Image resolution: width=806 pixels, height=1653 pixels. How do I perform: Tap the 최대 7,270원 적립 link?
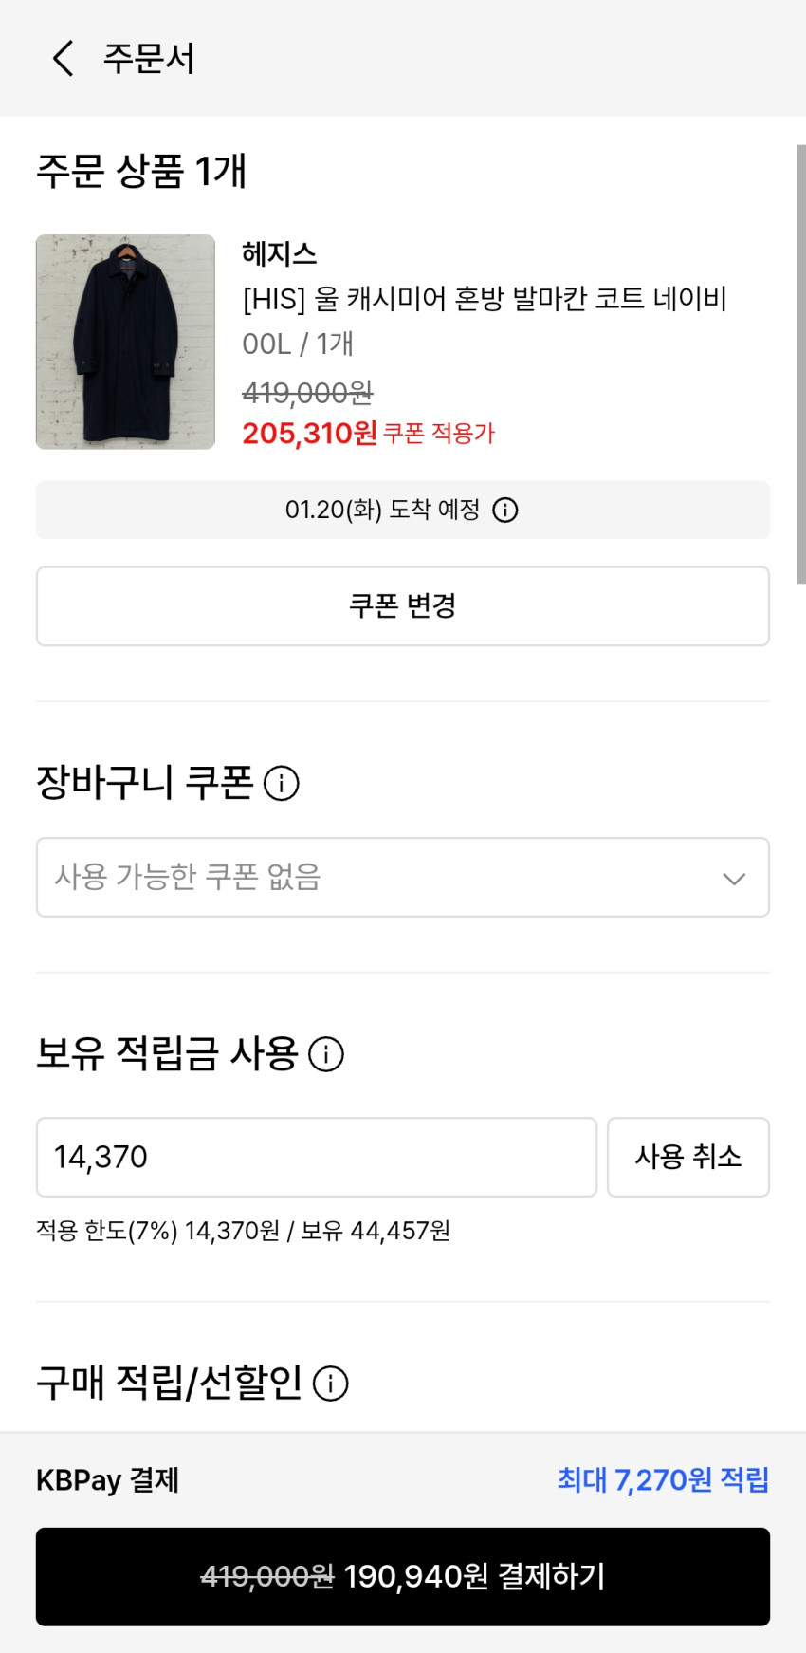(663, 1480)
